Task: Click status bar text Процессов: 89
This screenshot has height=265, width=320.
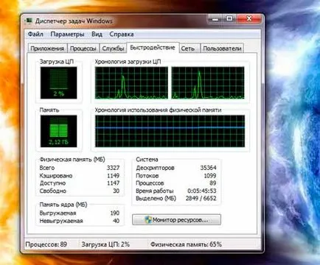Action: coord(46,244)
